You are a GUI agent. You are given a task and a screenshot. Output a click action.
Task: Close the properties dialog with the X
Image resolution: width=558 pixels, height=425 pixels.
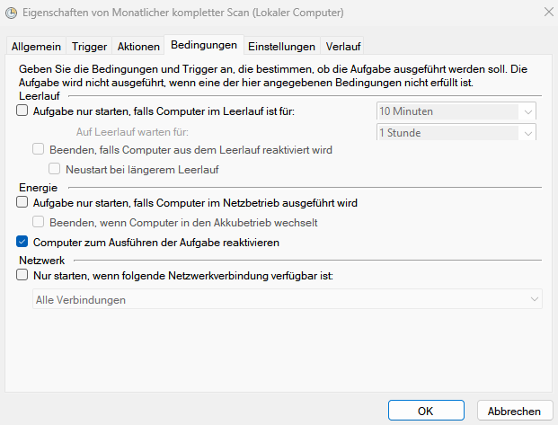pos(549,12)
